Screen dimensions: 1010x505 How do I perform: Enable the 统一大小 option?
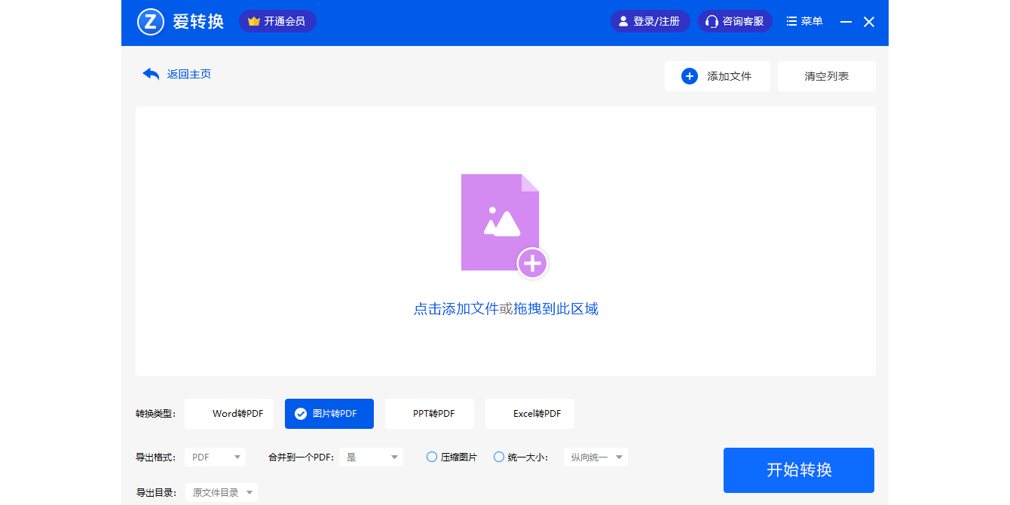[499, 457]
